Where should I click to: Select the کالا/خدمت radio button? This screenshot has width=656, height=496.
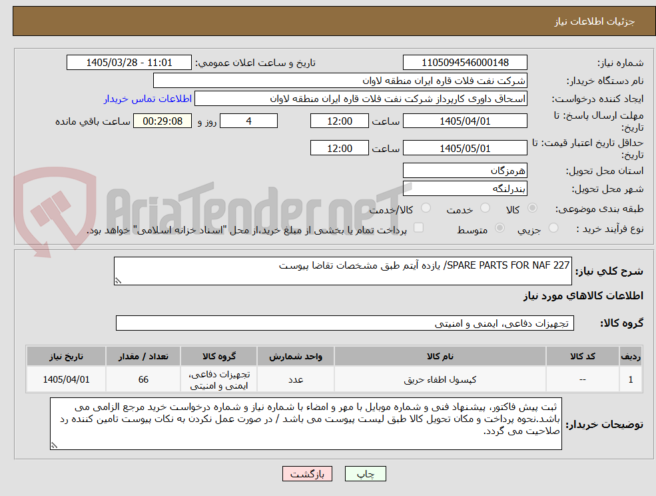tap(426, 208)
